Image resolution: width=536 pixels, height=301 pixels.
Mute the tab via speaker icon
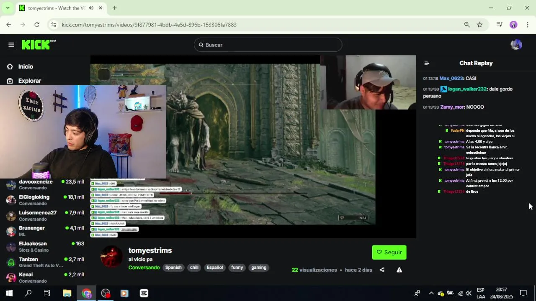pyautogui.click(x=91, y=8)
